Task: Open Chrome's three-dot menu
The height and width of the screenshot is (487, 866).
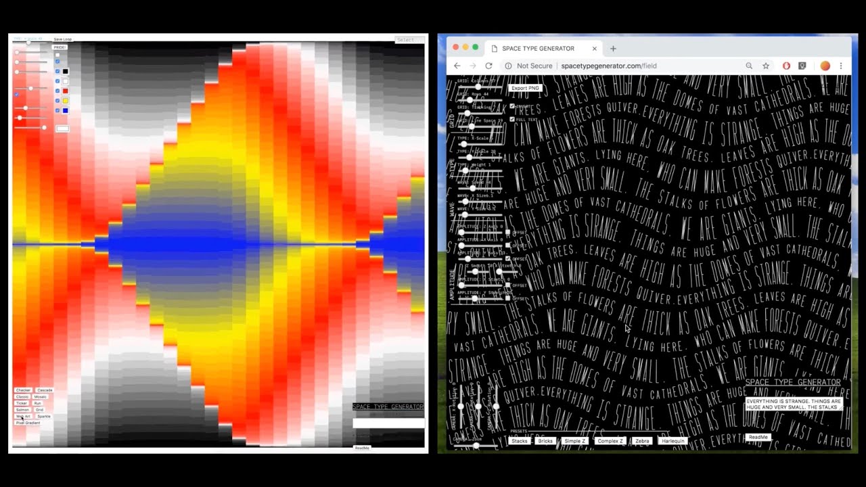Action: (x=841, y=66)
